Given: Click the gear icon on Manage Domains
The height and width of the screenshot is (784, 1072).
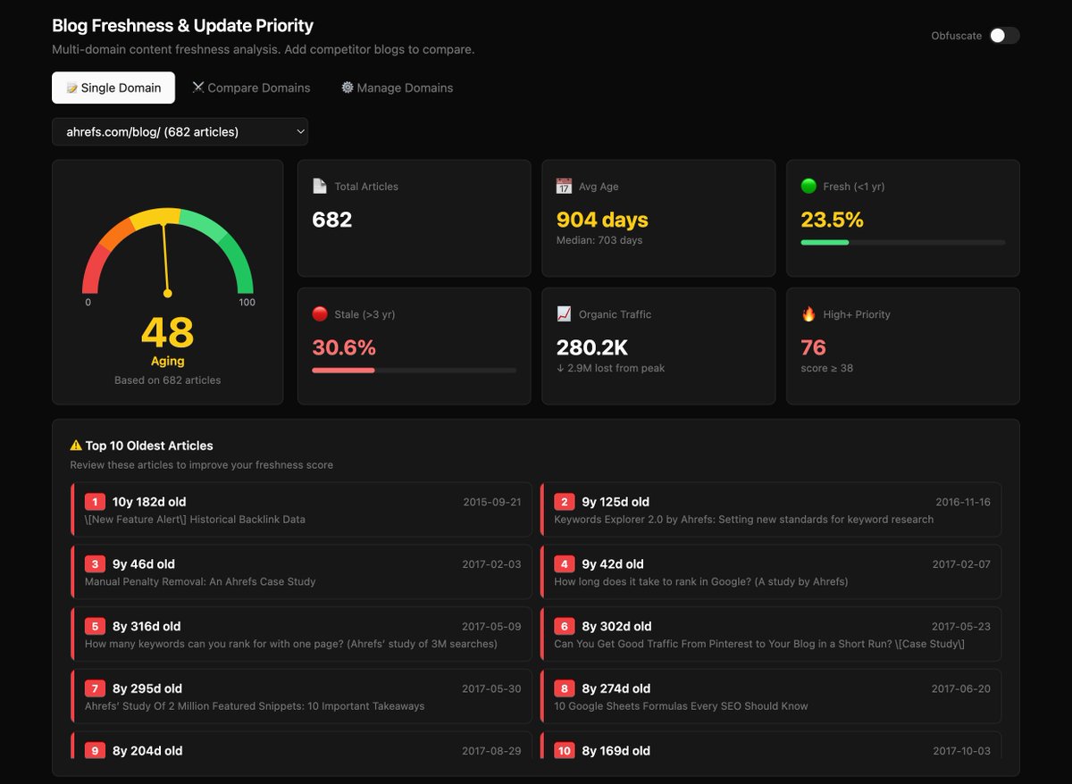Looking at the screenshot, I should coord(348,88).
